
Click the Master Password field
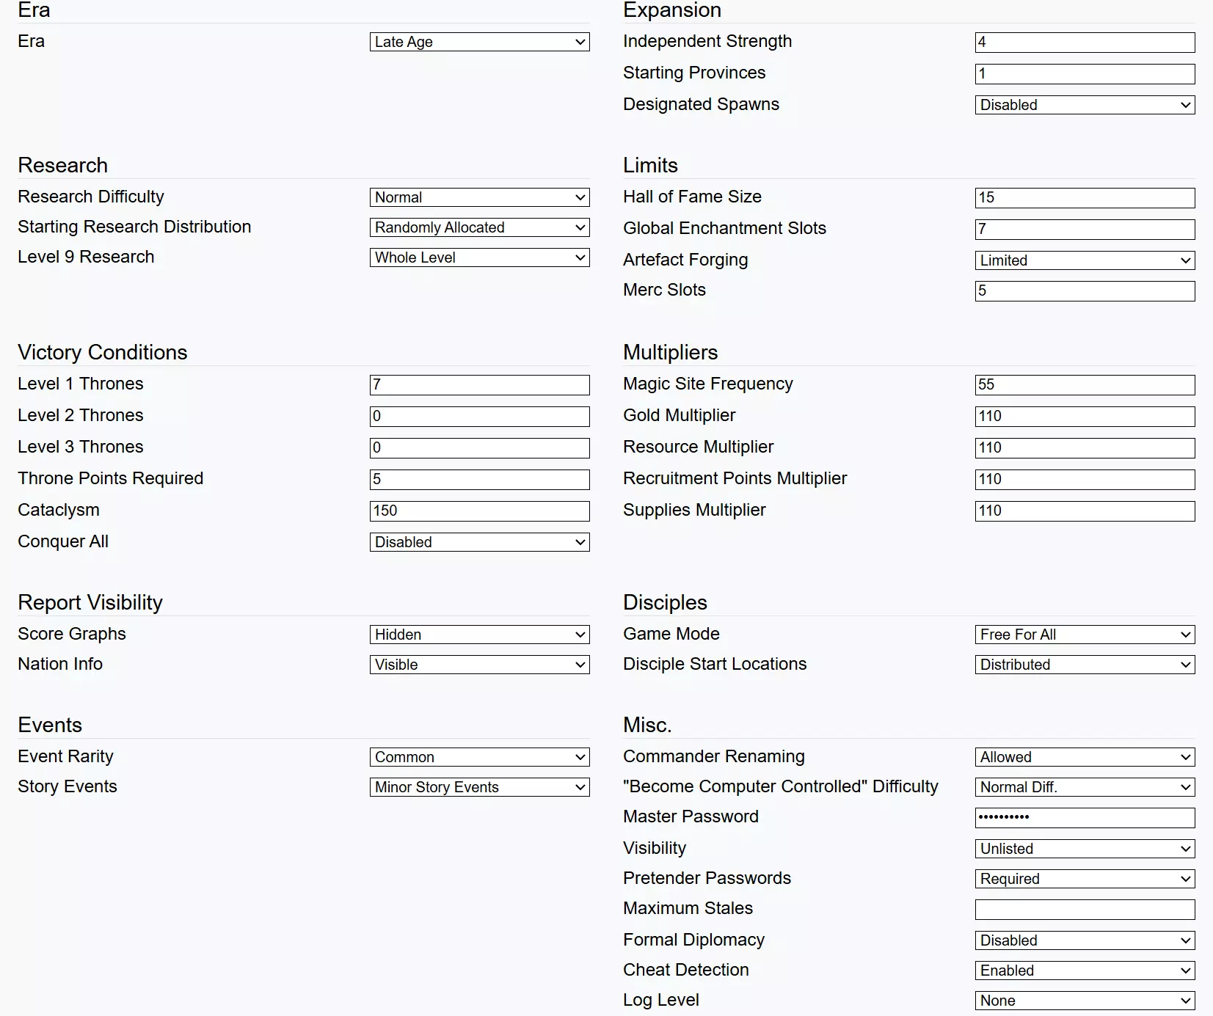pos(1085,818)
